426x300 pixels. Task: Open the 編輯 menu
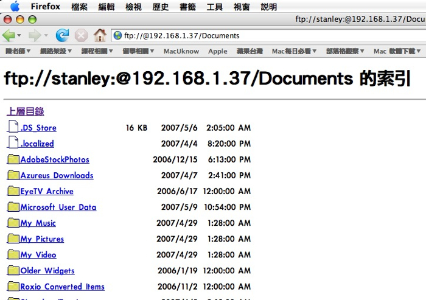coord(106,7)
